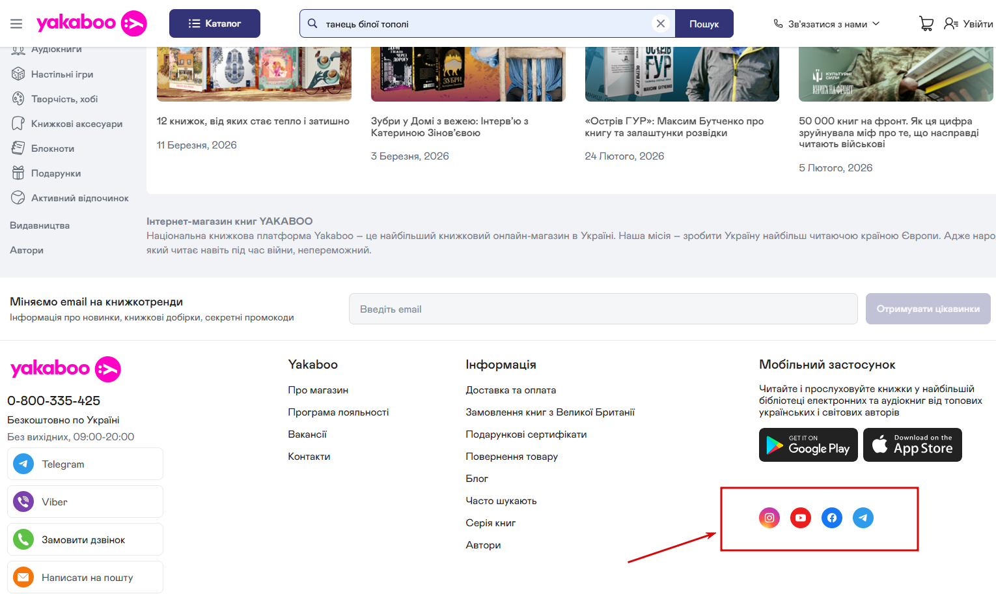Click the Написати на пошту button
Image resolution: width=996 pixels, height=594 pixels.
(x=85, y=577)
